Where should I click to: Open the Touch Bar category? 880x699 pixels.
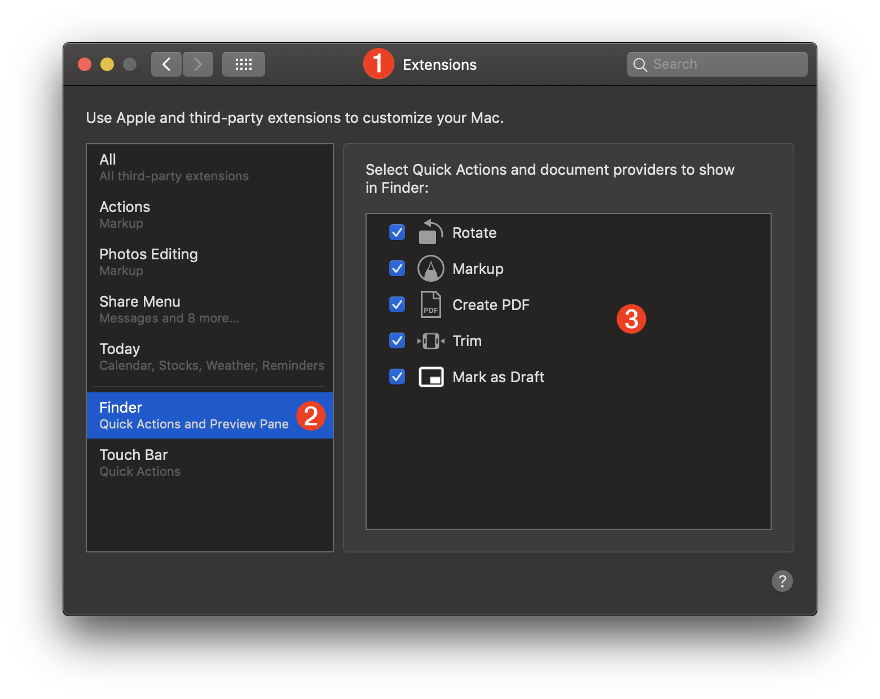click(x=210, y=463)
